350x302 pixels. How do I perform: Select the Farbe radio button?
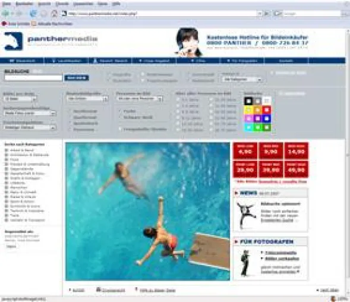120,111
